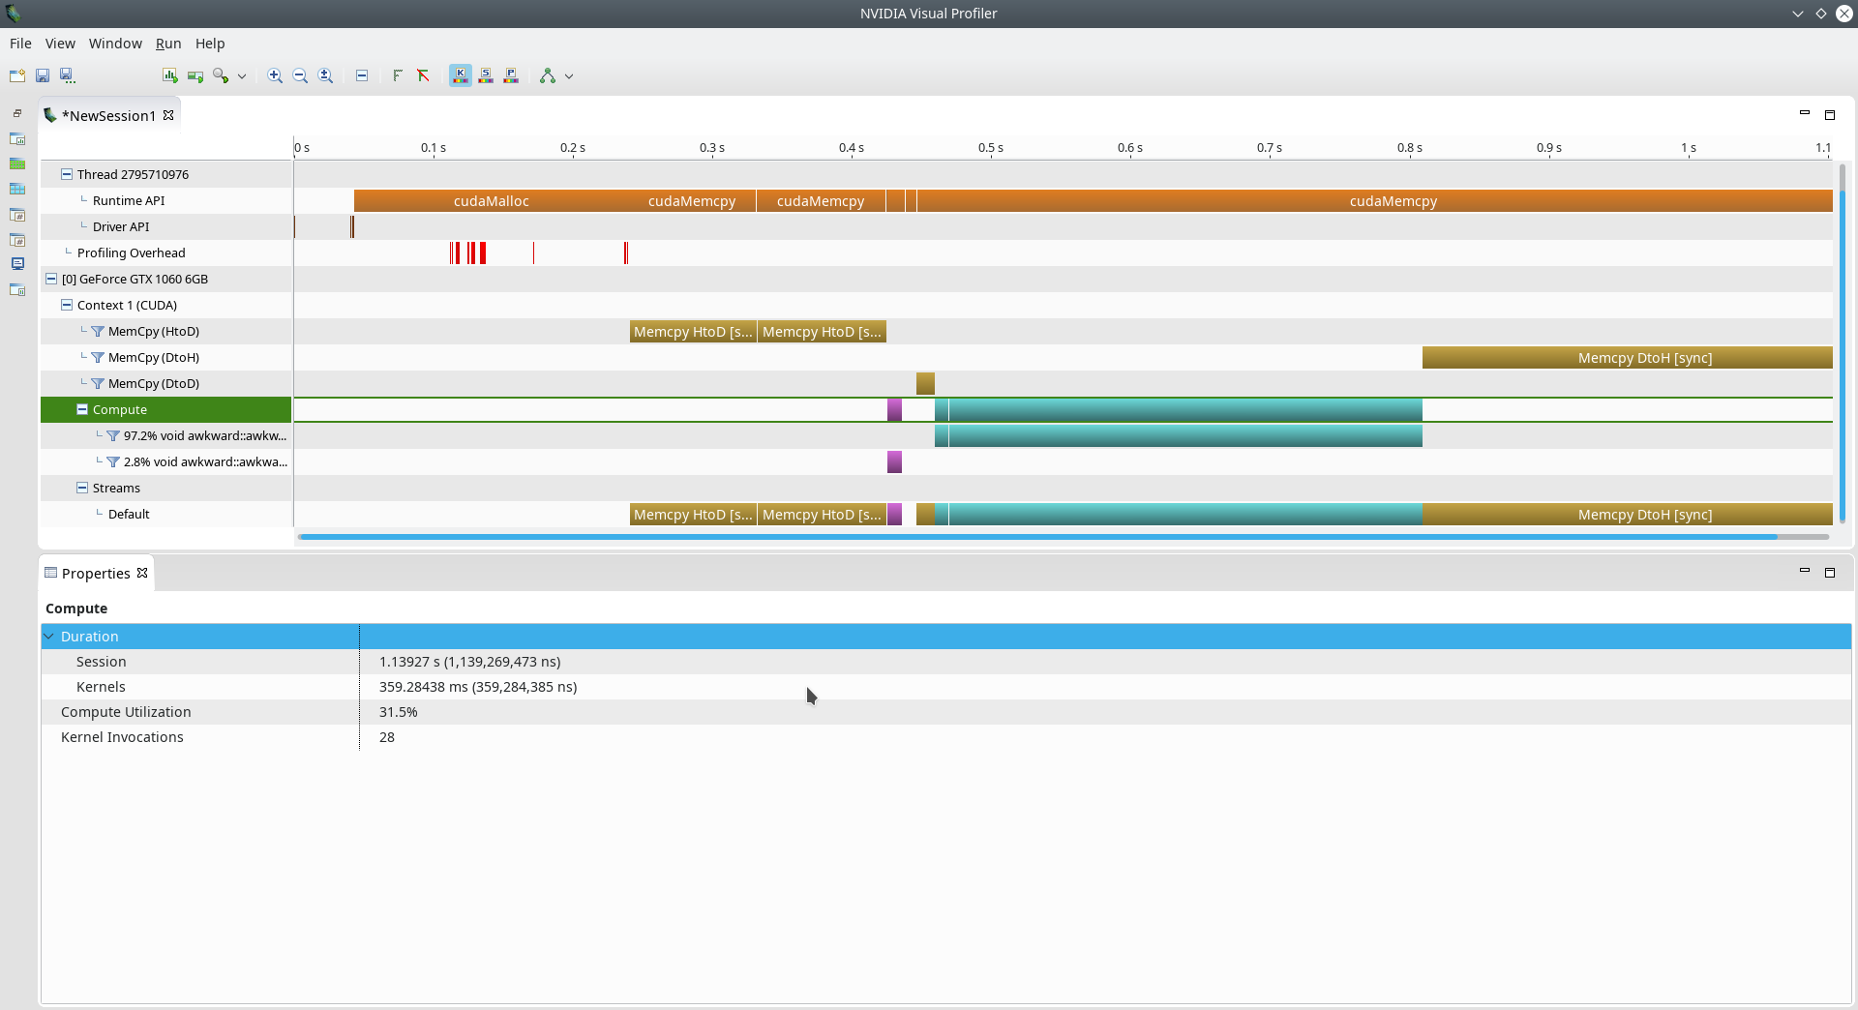1858x1010 pixels.
Task: Open the green grid view in left sidebar
Action: point(17,163)
